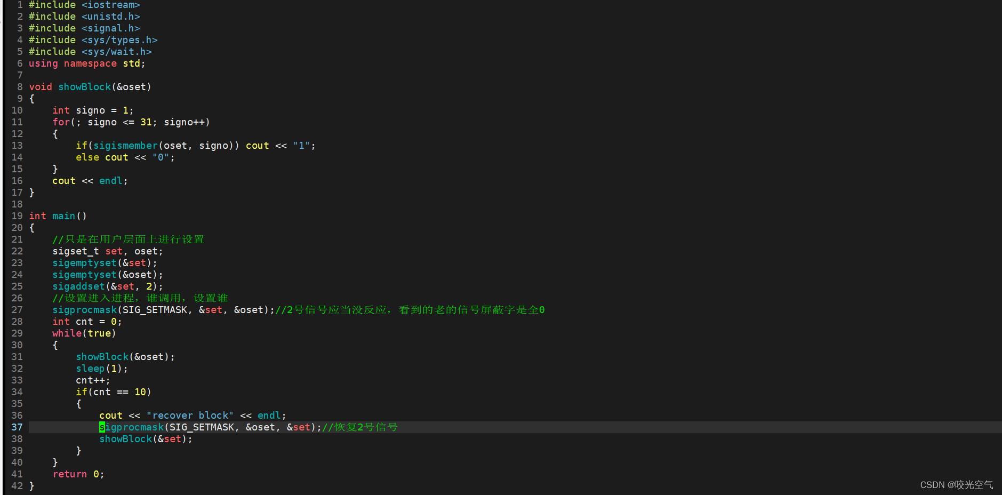The height and width of the screenshot is (495, 1002).
Task: Click 'sleep(1);' line
Action: point(102,369)
